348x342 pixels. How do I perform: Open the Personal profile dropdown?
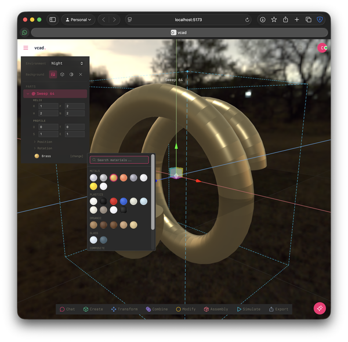click(78, 20)
